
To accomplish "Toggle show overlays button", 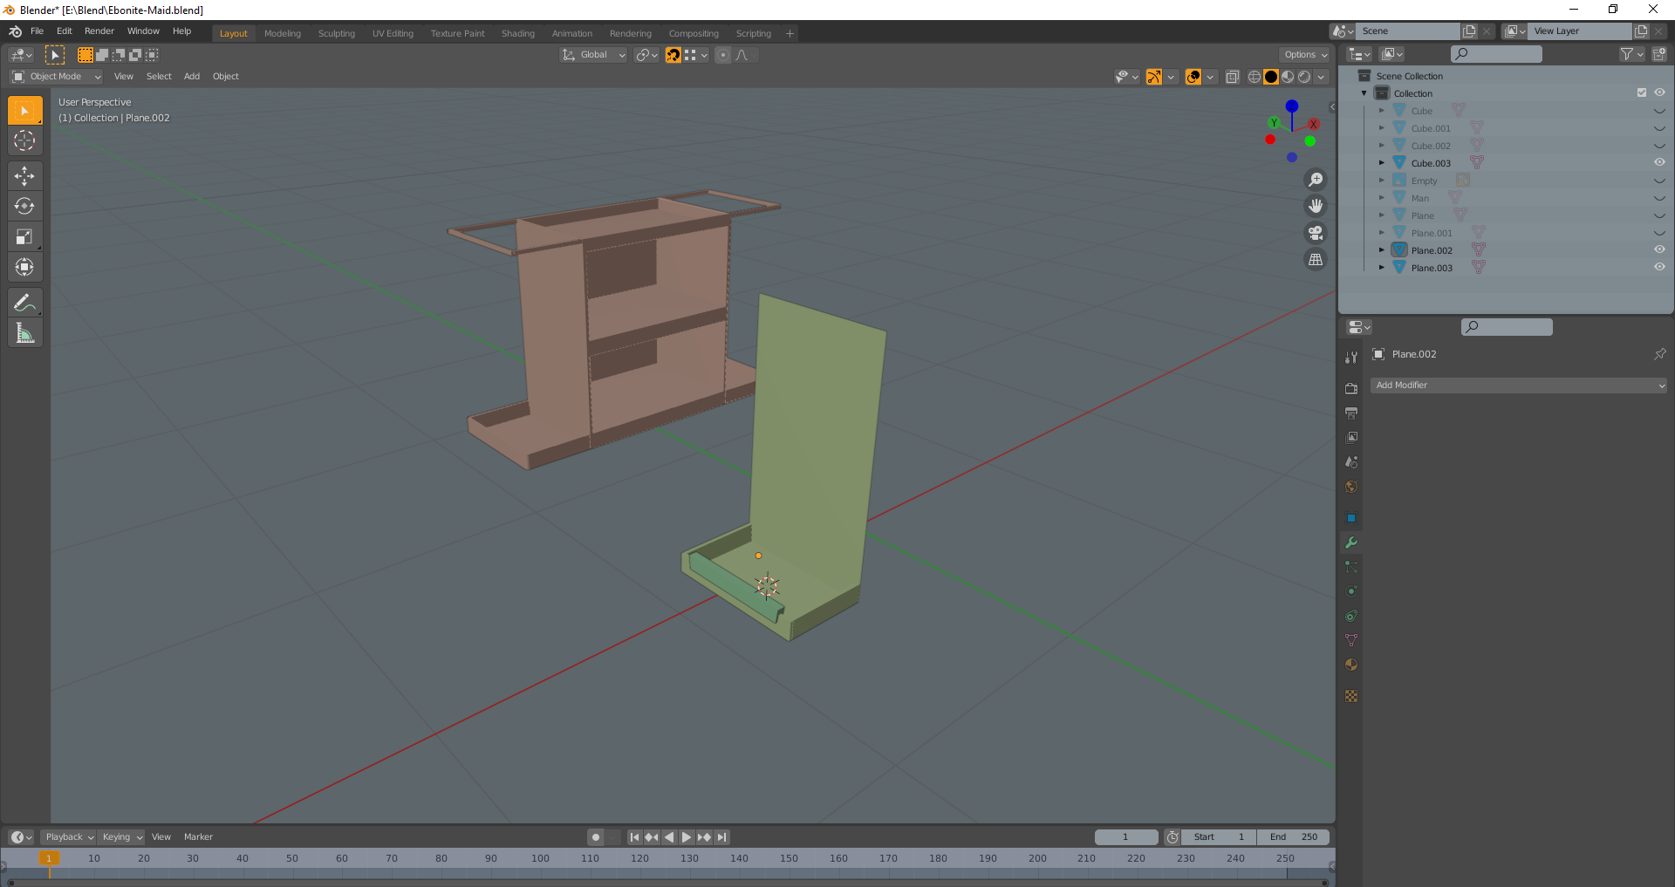I will (x=1193, y=77).
